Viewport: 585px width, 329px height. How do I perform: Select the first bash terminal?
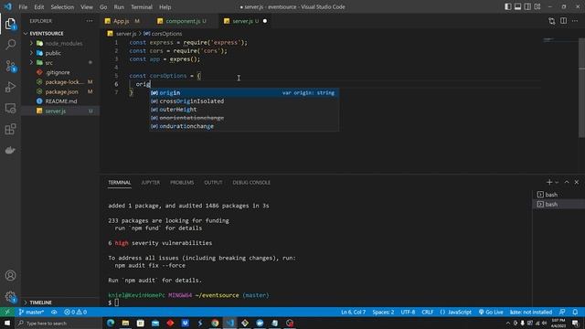coord(558,195)
